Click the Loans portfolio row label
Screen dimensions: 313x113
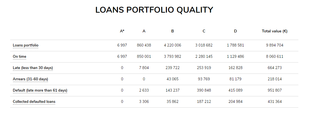[x=26, y=45]
